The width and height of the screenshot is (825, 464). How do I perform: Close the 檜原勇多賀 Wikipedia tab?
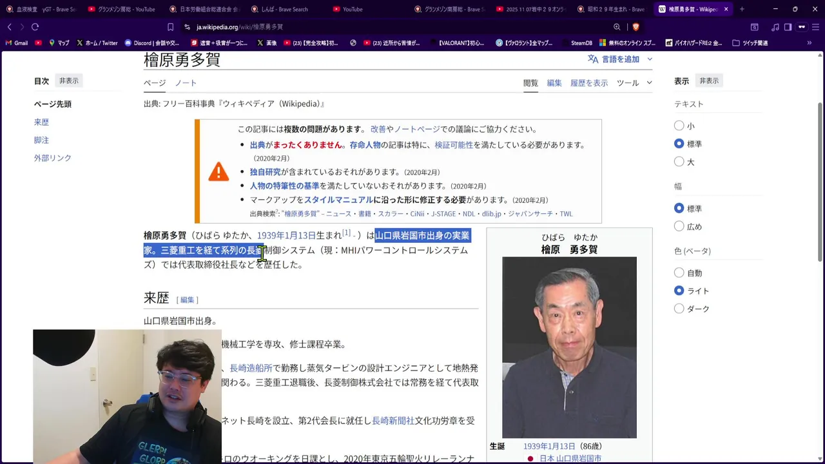point(726,9)
